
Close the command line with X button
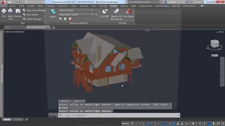tap(52, 115)
